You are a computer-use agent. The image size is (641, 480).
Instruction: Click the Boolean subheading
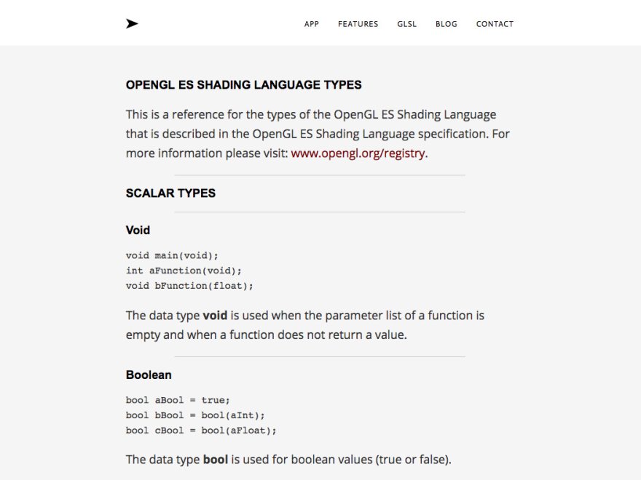[149, 375]
